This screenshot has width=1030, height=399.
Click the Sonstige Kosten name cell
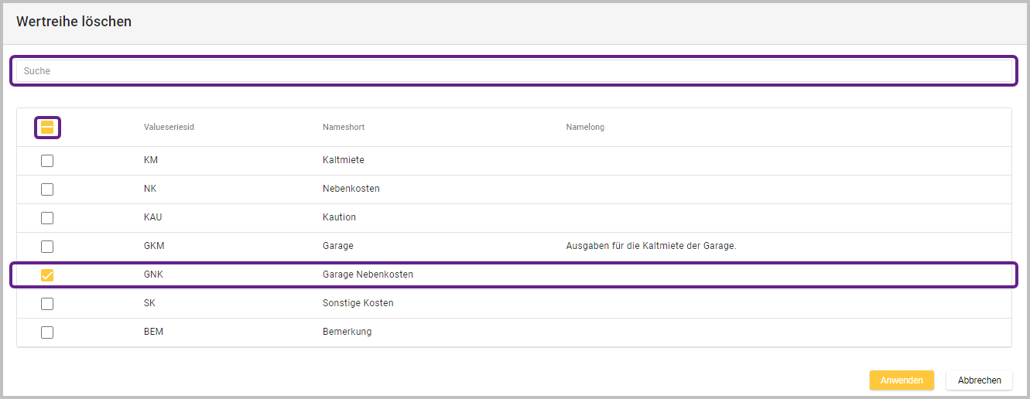[x=358, y=303]
